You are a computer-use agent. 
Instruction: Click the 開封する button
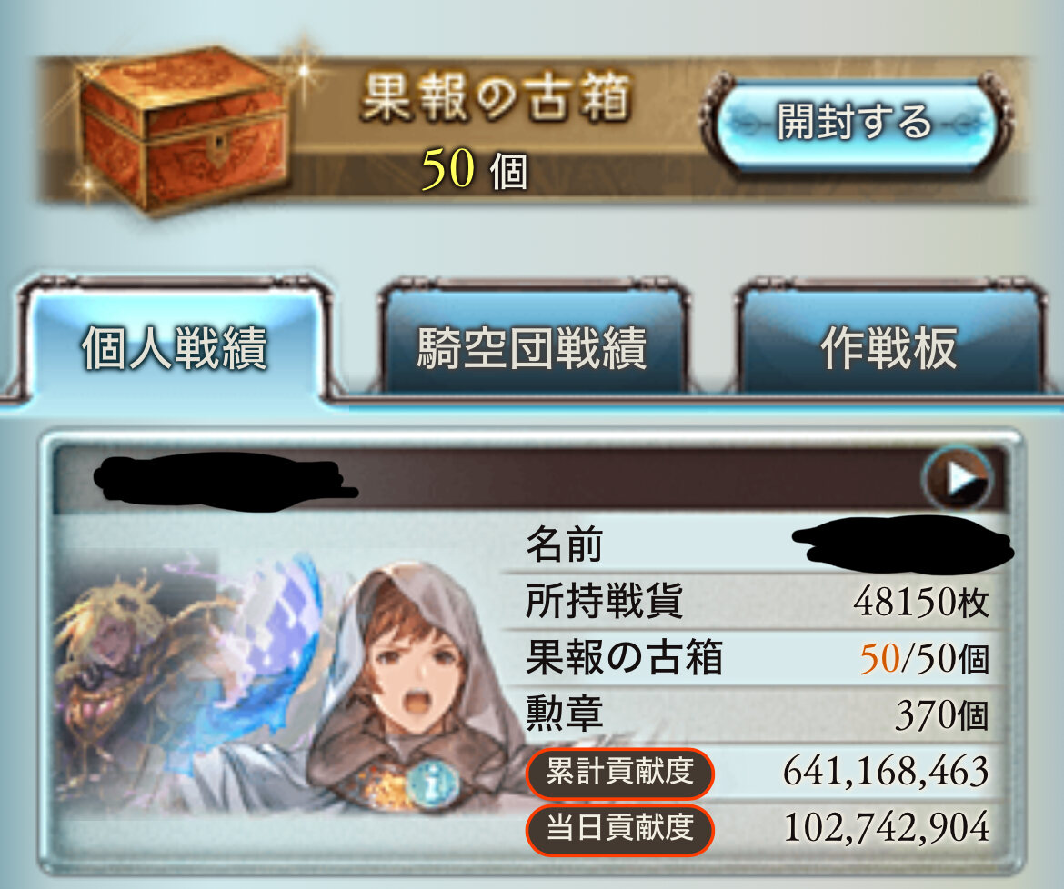[854, 122]
